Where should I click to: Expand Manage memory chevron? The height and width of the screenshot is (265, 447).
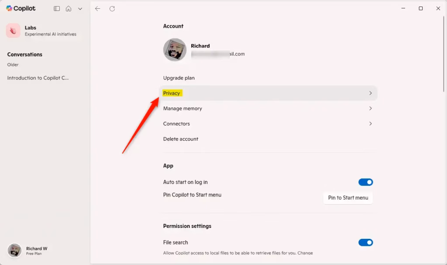tap(370, 109)
